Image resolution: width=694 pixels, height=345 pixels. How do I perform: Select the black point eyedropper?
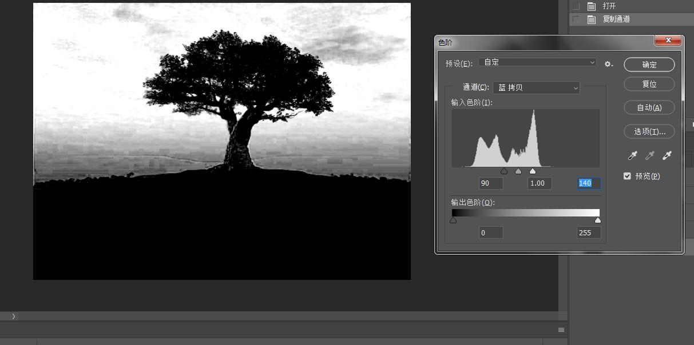pyautogui.click(x=632, y=155)
